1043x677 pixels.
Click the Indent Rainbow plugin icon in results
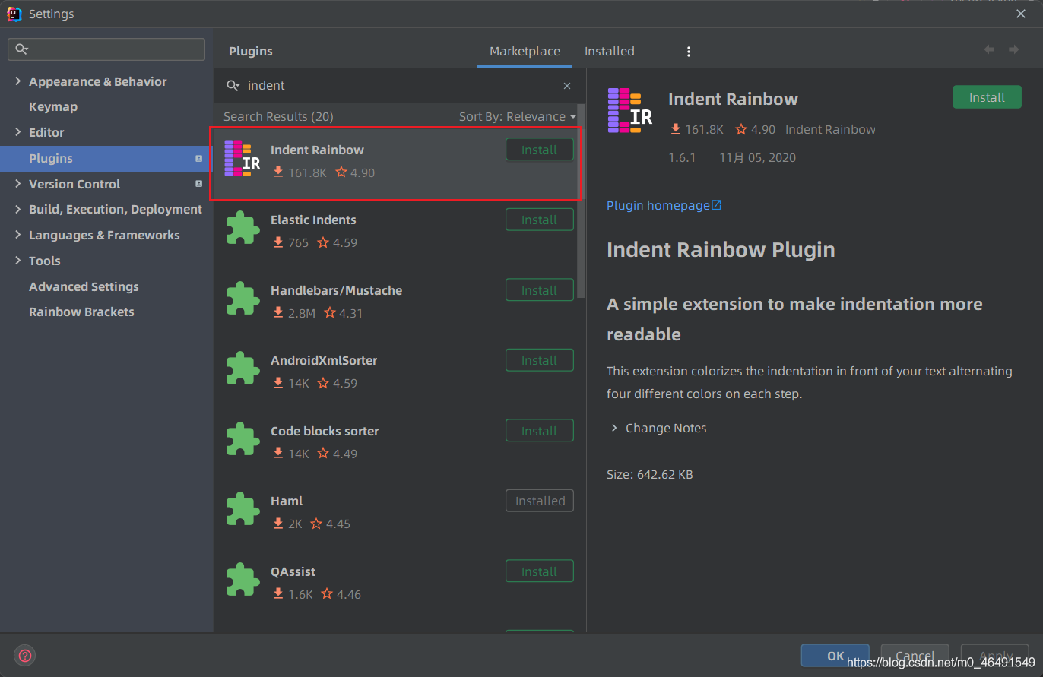[x=243, y=158]
